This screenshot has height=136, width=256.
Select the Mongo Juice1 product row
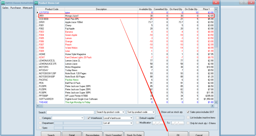pyautogui.click(x=100, y=16)
